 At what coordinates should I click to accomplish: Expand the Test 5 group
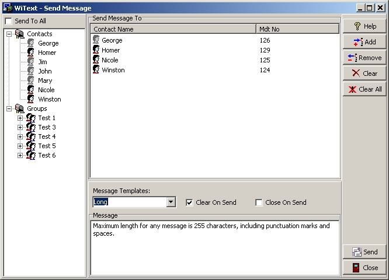[20, 146]
